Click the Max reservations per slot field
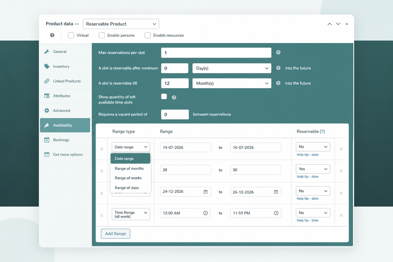393x262 pixels. point(216,53)
